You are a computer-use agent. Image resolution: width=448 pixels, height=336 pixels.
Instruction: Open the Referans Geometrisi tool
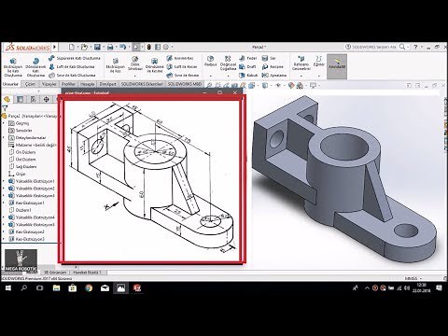pyautogui.click(x=301, y=63)
